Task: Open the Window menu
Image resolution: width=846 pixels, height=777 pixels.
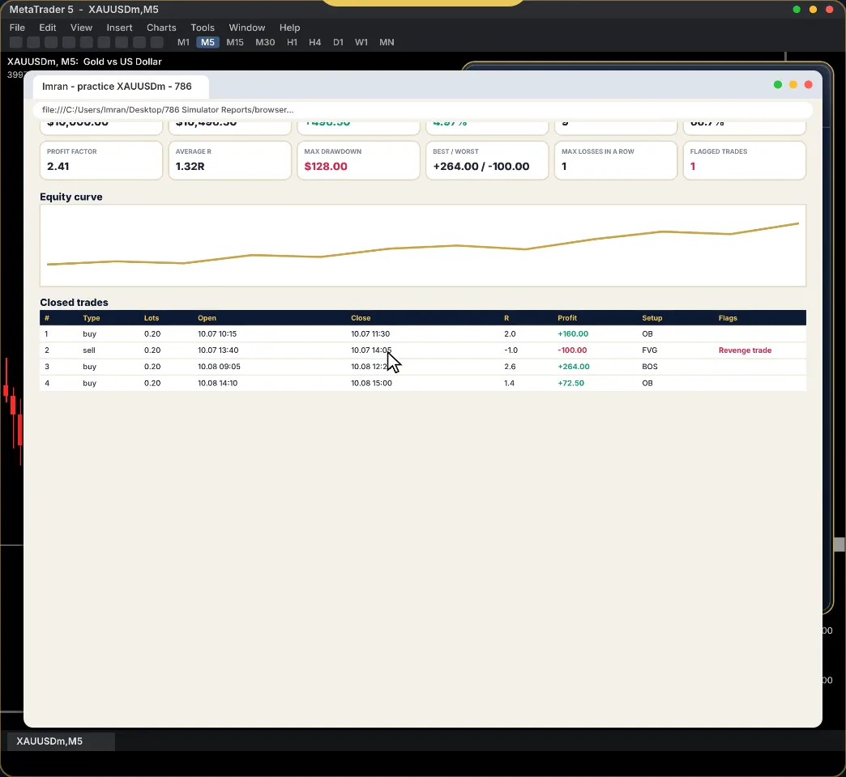Action: (x=246, y=28)
